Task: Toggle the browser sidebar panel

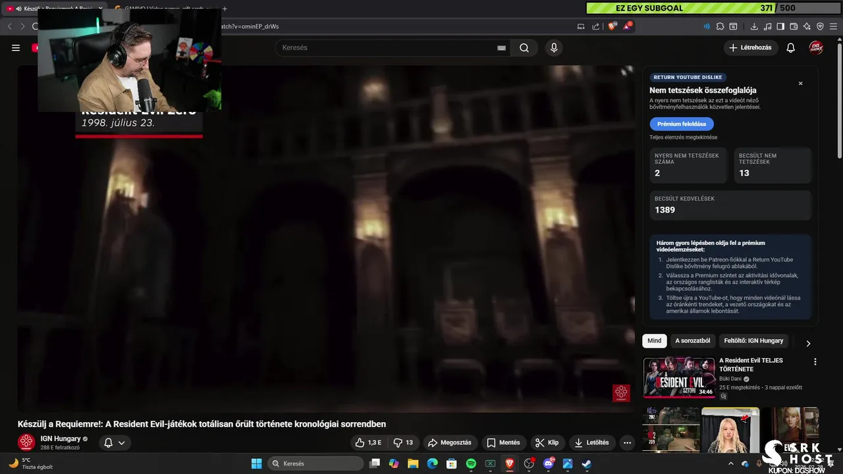Action: 780,26
